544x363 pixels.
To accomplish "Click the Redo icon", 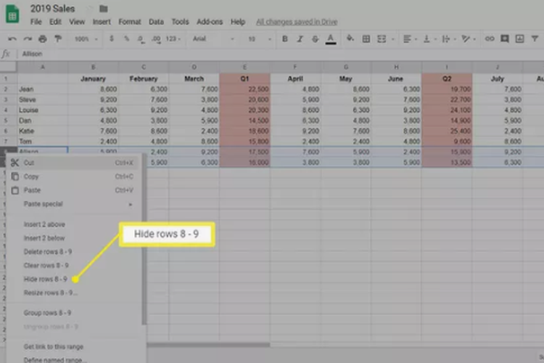I will pos(28,39).
